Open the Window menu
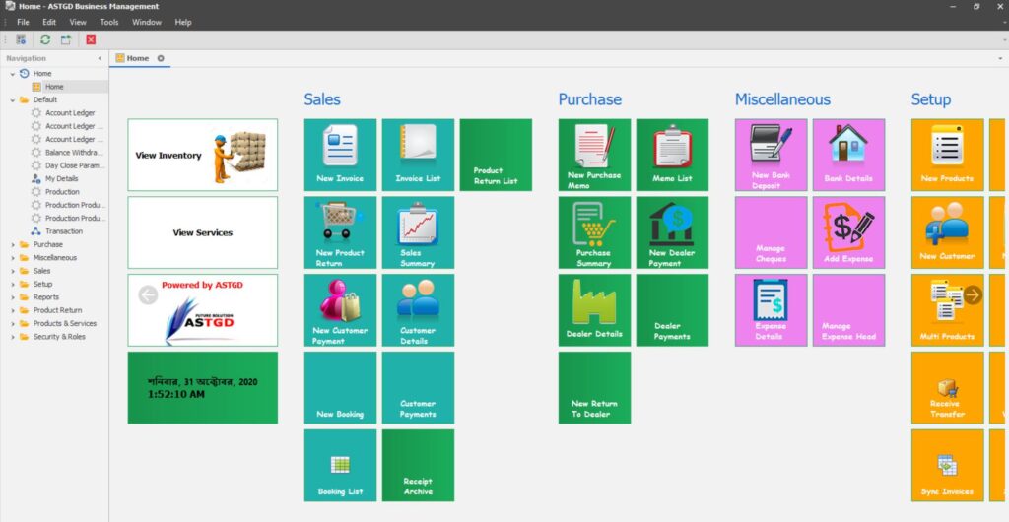The width and height of the screenshot is (1009, 522). [x=146, y=22]
